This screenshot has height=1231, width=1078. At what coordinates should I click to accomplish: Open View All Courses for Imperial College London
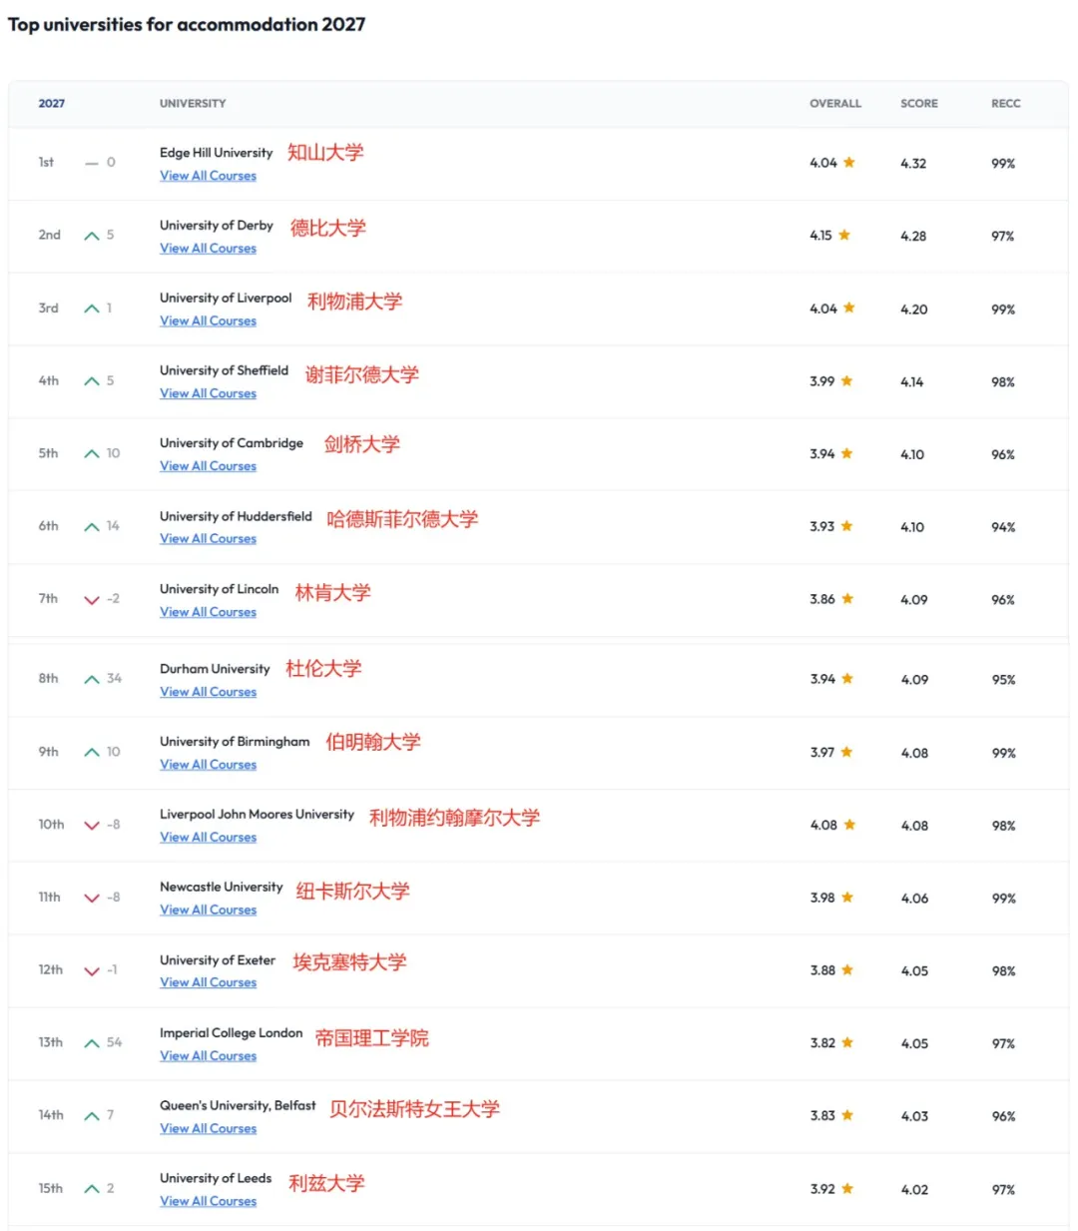(208, 1056)
